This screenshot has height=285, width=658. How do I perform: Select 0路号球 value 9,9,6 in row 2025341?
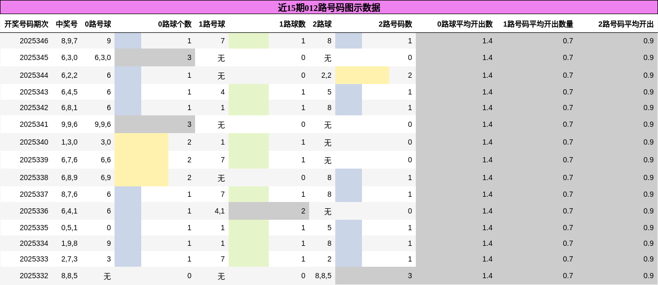[103, 124]
